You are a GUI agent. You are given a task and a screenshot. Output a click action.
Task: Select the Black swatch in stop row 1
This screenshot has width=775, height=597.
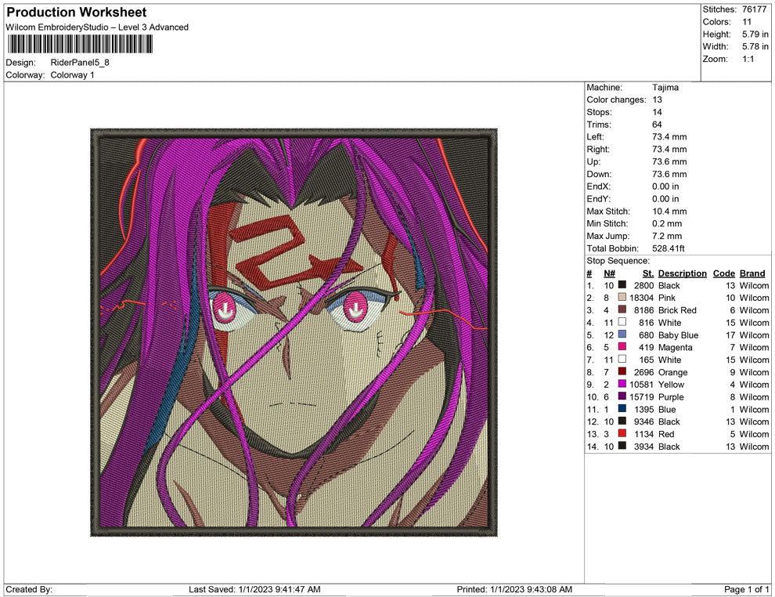pos(622,285)
